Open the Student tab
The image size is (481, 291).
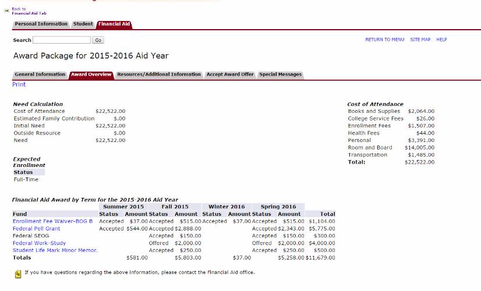pyautogui.click(x=83, y=24)
